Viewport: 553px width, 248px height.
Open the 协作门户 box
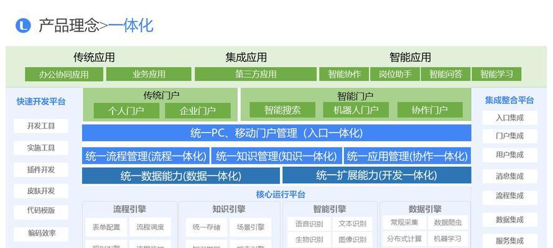point(430,110)
